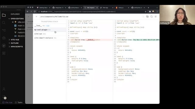This screenshot has height=109, width=195.
Task: Open the VS Code Explorer icon
Action: click(4, 15)
